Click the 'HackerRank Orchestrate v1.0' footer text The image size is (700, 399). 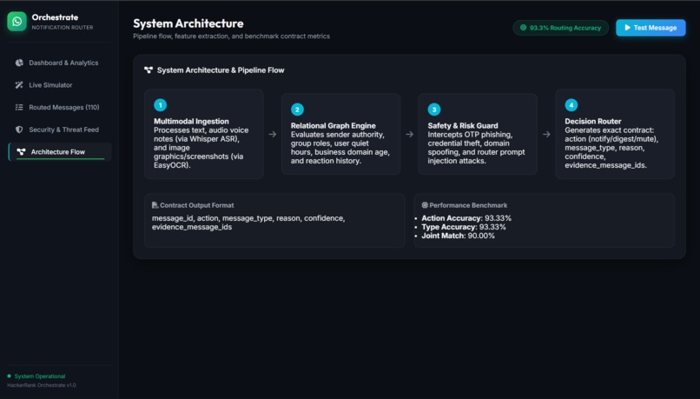click(x=42, y=385)
